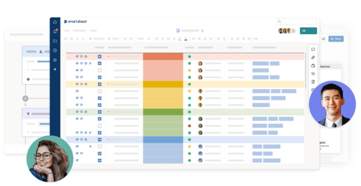Click blue Share button in back window

point(336,39)
